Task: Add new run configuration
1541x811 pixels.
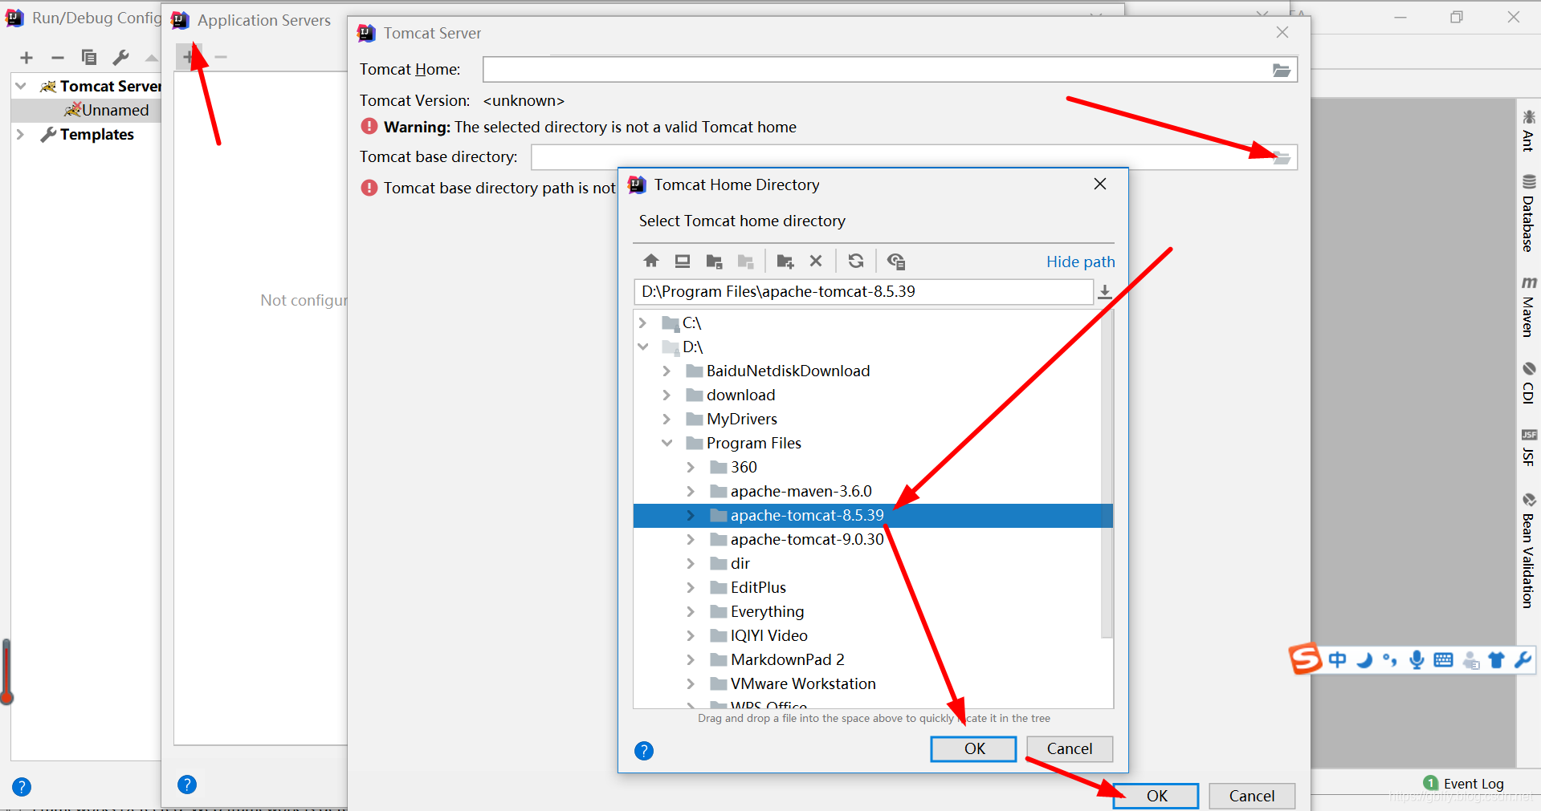Action: pyautogui.click(x=26, y=58)
